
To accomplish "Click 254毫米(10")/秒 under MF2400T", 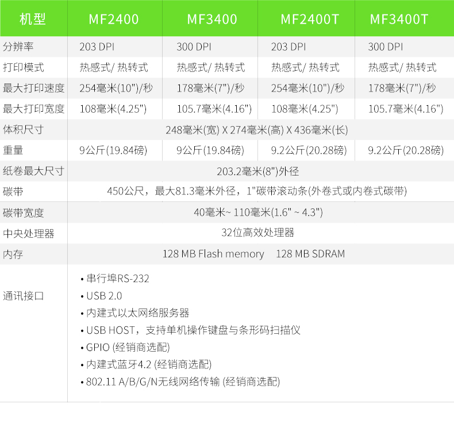I will [307, 88].
